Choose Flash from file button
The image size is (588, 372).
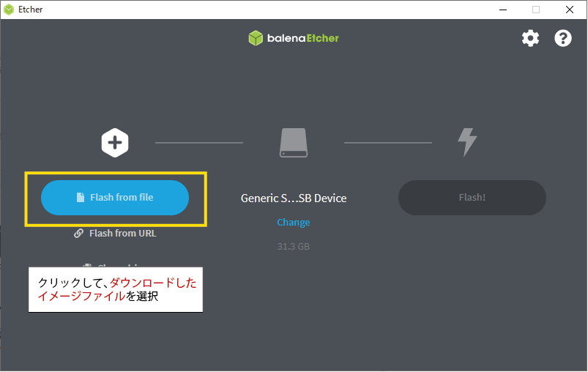[x=115, y=198]
